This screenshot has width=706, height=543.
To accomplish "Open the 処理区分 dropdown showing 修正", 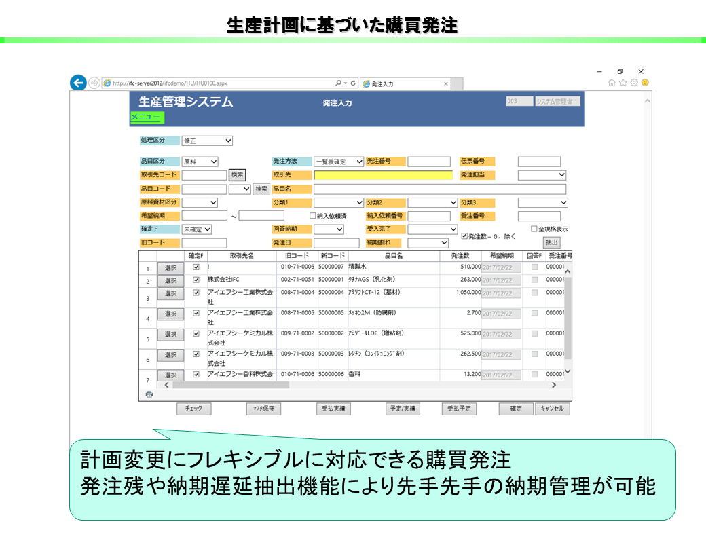I will [207, 141].
